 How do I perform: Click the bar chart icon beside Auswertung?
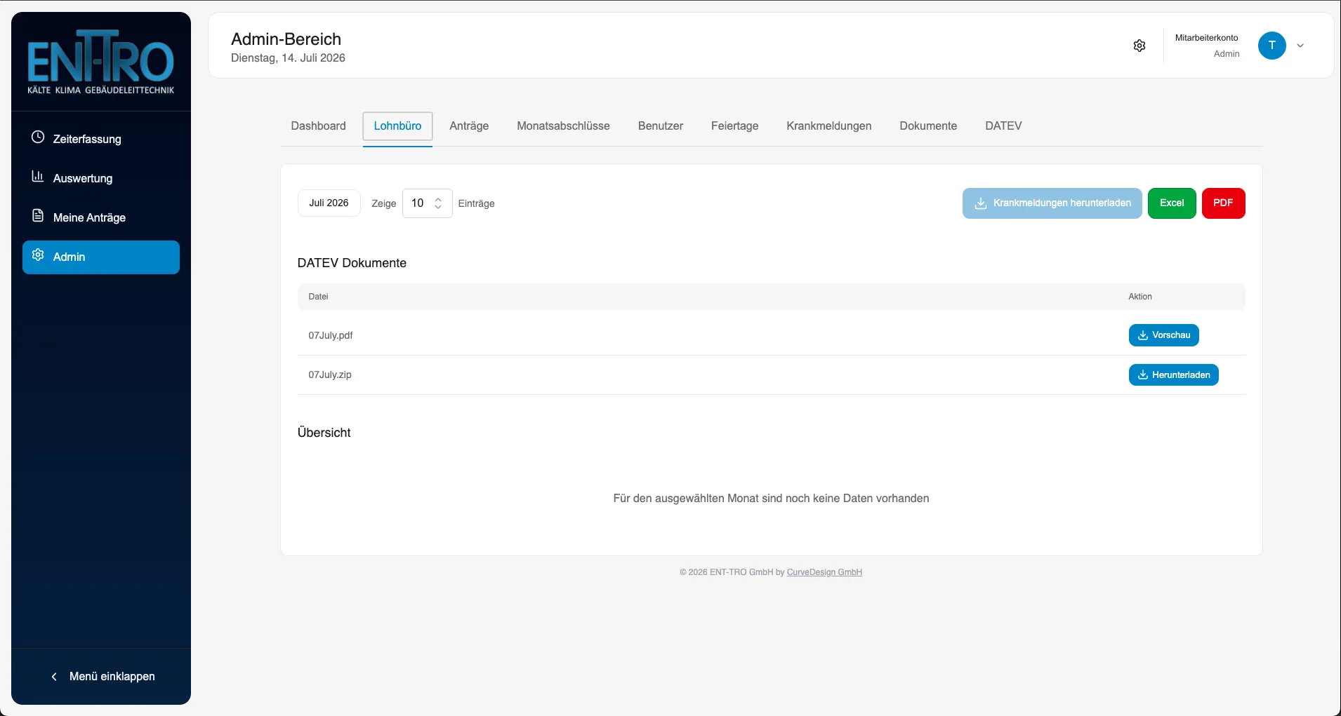click(x=38, y=176)
